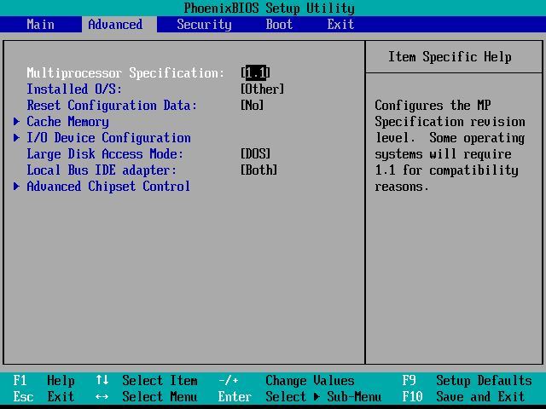Click the left-right arrows Select Menu hint
This screenshot has width=546, height=409.
point(147,396)
